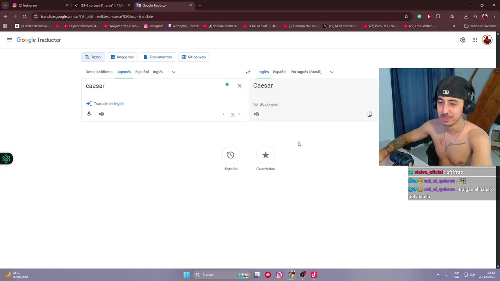Open the Google apps grid
500x281 pixels.
475,40
